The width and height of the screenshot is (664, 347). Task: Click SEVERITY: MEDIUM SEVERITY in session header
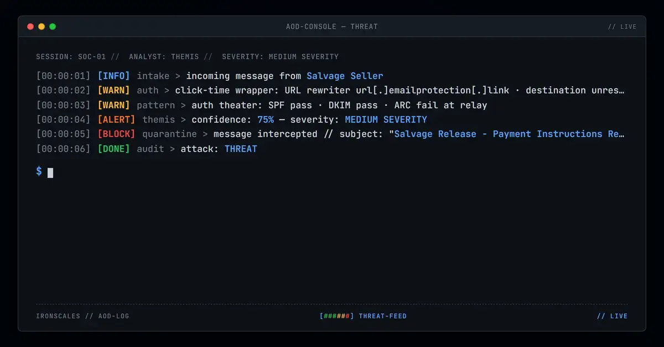(280, 56)
